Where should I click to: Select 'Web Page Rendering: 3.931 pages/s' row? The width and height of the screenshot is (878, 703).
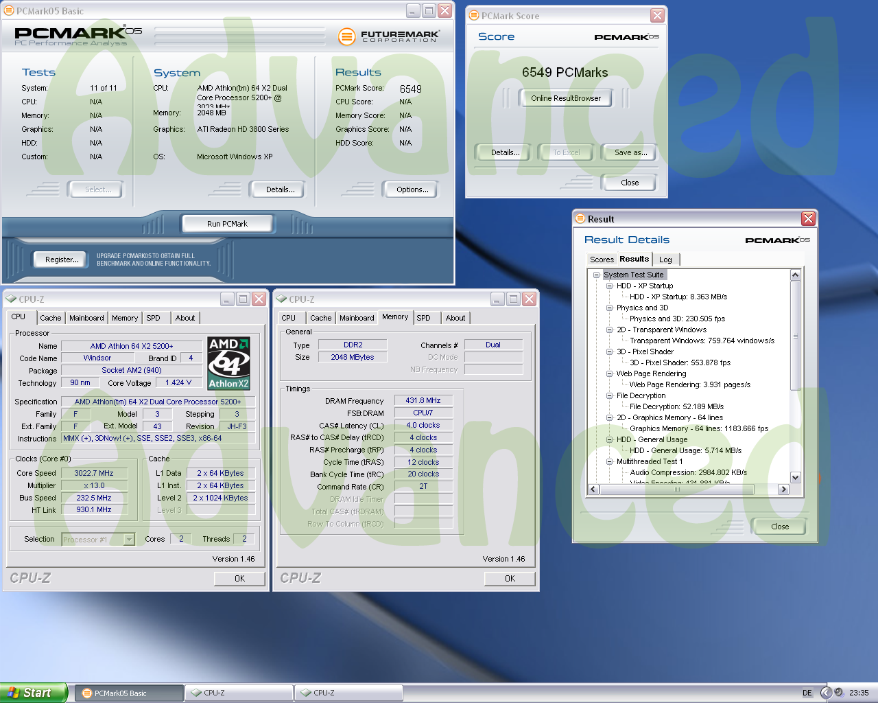click(690, 384)
